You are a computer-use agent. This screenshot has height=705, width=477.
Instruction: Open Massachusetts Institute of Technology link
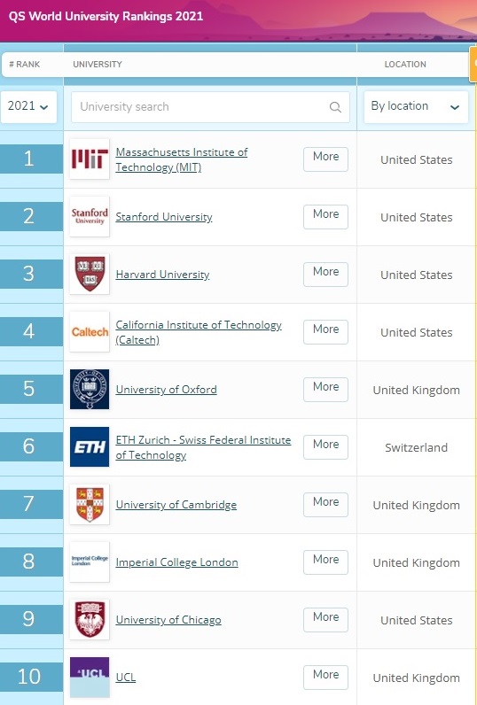[182, 159]
